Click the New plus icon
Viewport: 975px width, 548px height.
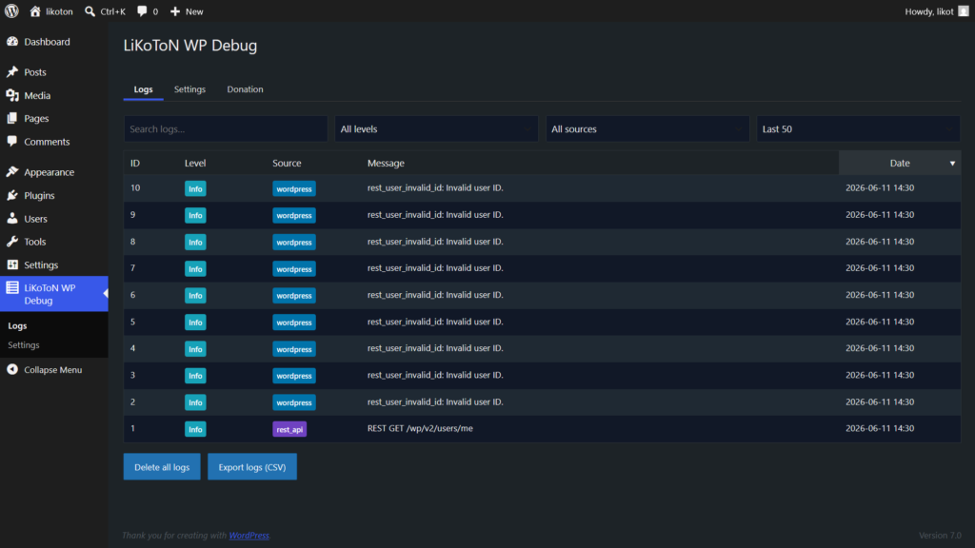(175, 11)
